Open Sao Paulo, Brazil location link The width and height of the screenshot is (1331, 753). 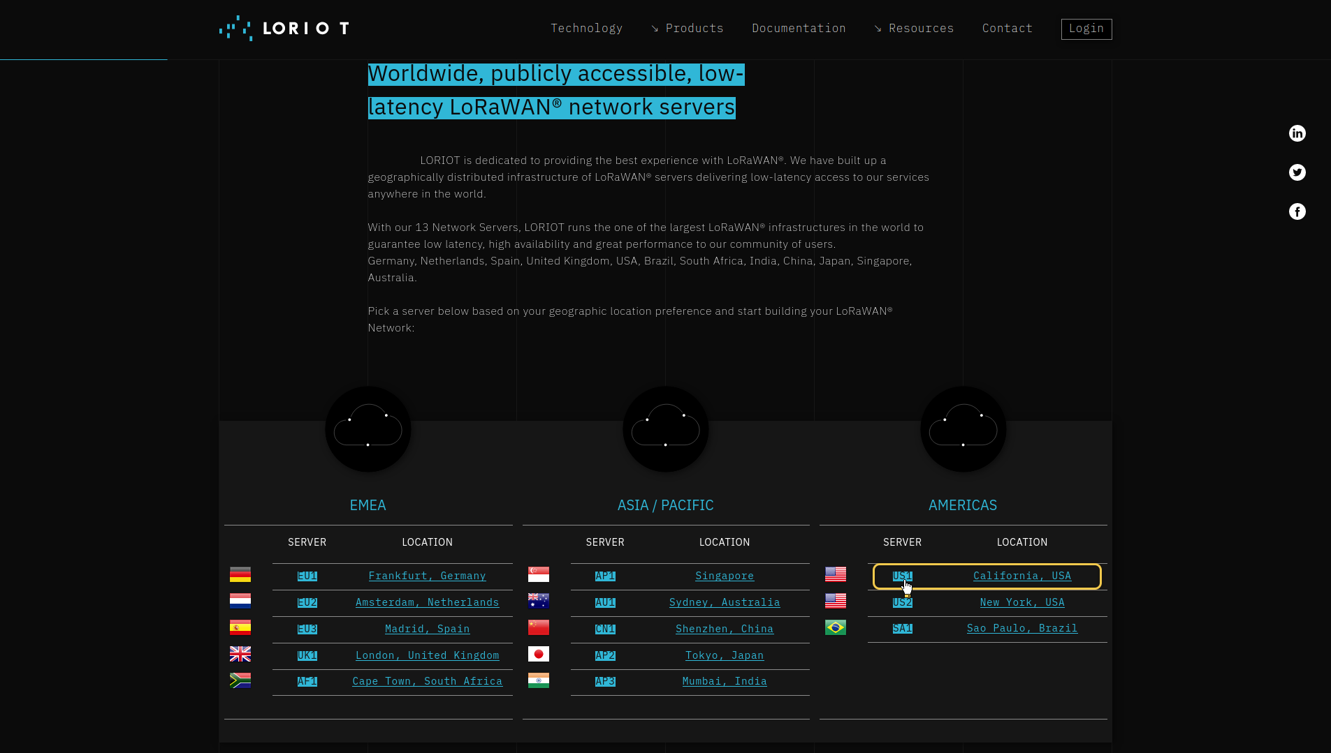coord(1022,628)
